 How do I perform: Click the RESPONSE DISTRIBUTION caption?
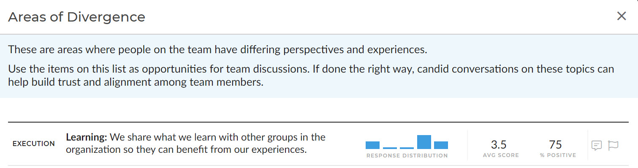(407, 155)
